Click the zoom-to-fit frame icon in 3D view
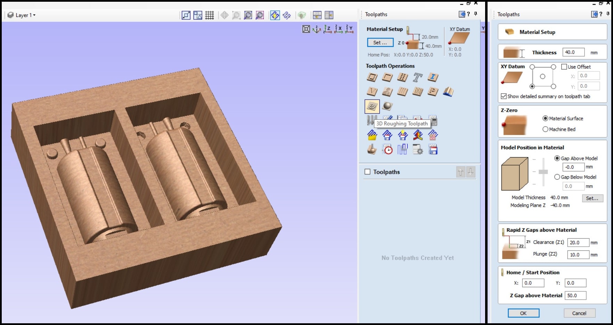This screenshot has height=325, width=613. coord(306,29)
